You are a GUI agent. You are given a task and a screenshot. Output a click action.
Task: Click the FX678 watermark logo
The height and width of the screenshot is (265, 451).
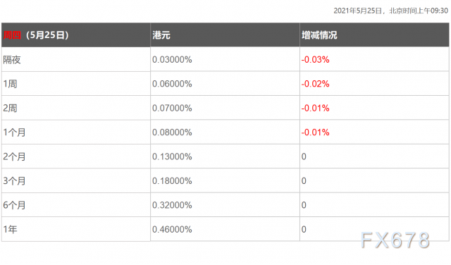(395, 240)
